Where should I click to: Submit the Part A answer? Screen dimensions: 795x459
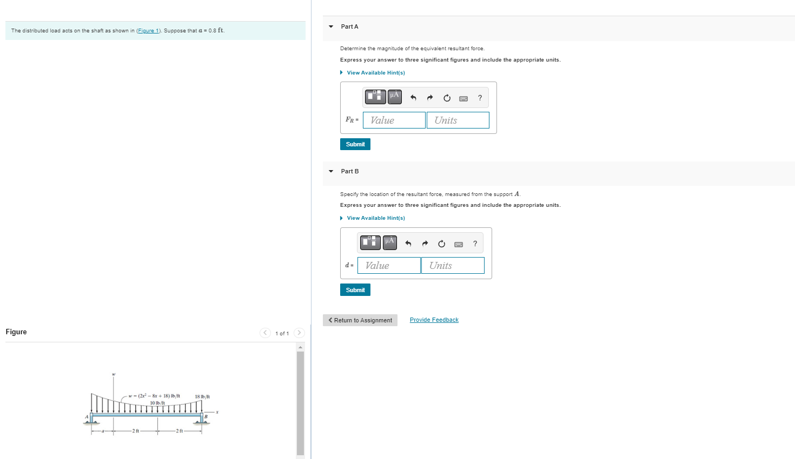coord(355,144)
